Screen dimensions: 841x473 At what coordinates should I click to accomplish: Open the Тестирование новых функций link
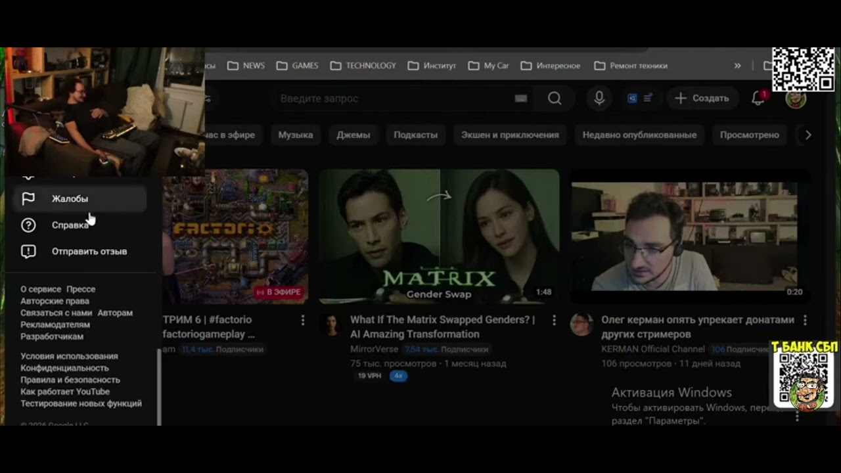[x=81, y=403]
